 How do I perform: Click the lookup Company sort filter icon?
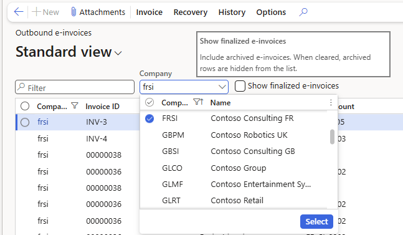(198, 102)
